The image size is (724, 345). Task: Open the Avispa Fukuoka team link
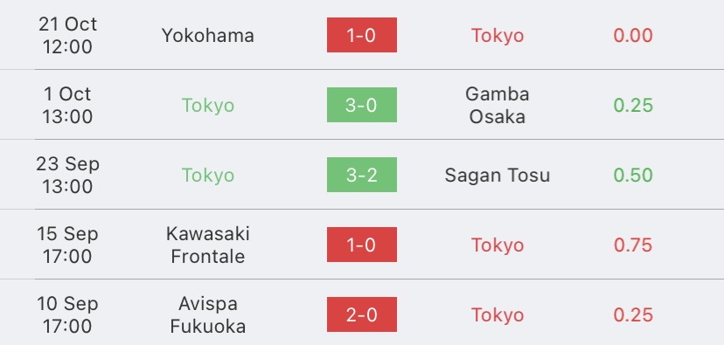(x=208, y=315)
